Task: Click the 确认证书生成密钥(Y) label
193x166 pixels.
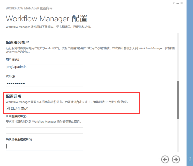Action: (x=19, y=139)
